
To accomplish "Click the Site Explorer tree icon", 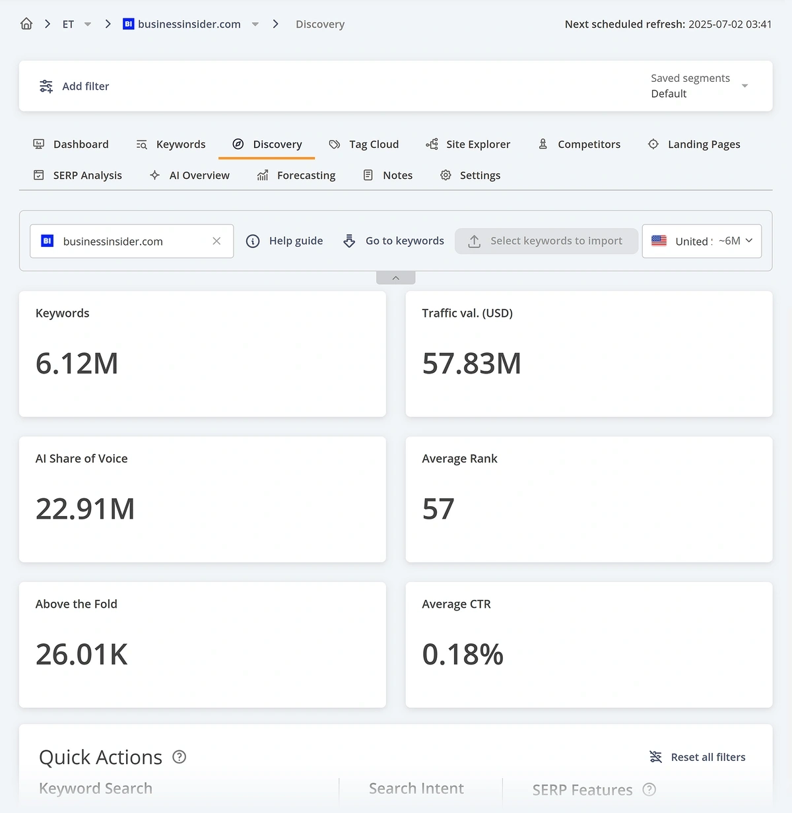I will tap(432, 144).
